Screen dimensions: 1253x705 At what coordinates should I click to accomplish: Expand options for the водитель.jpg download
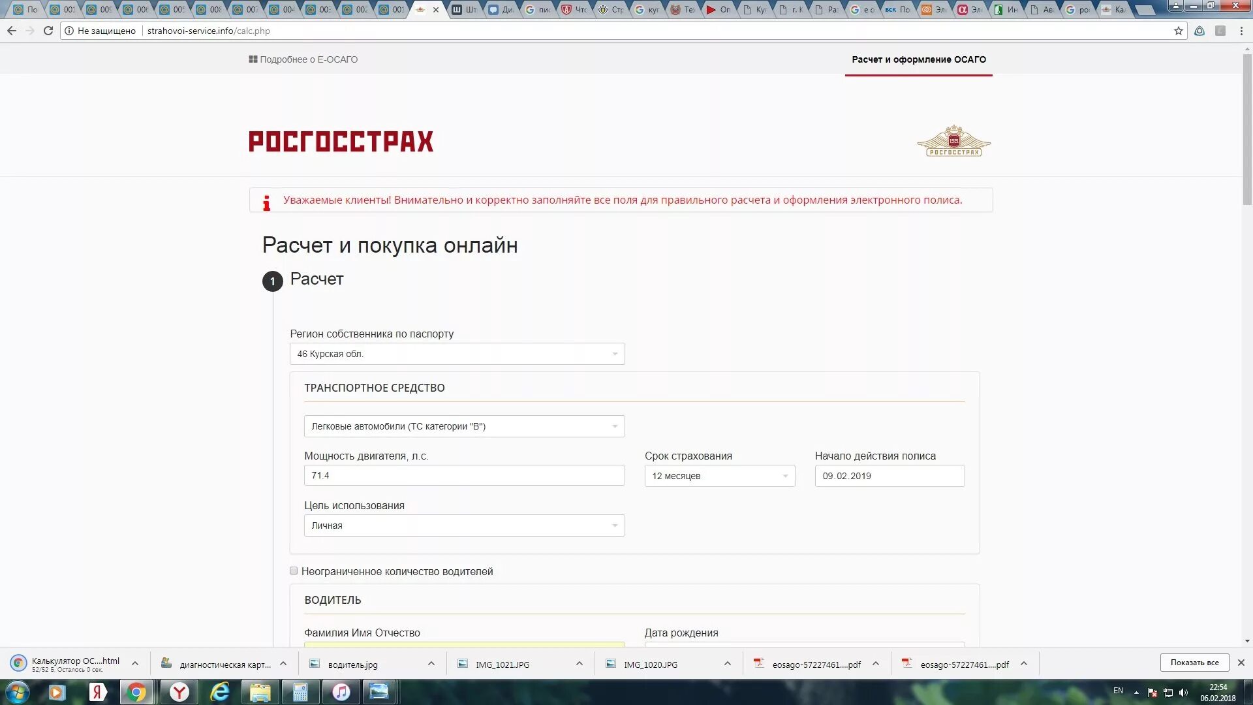(x=431, y=664)
